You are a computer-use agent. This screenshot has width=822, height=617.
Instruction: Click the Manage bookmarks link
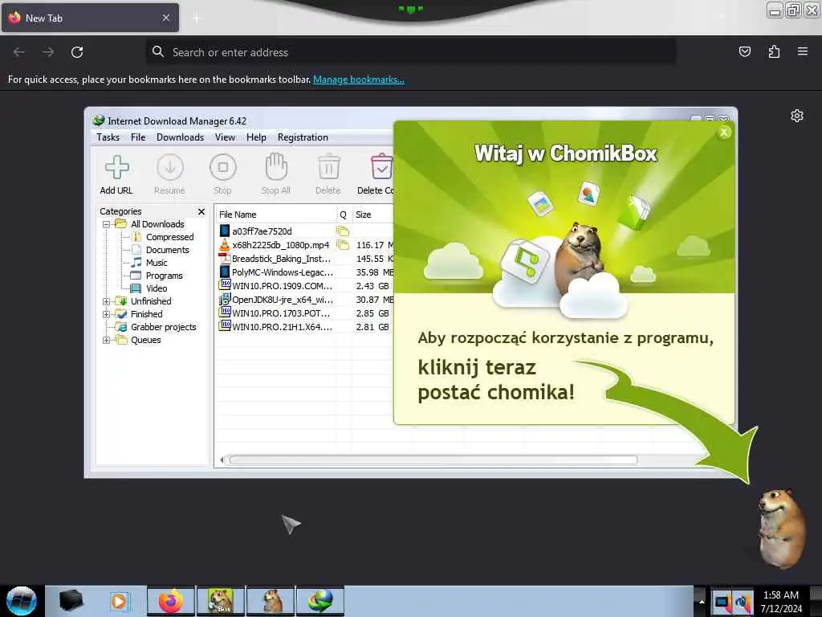pos(359,80)
